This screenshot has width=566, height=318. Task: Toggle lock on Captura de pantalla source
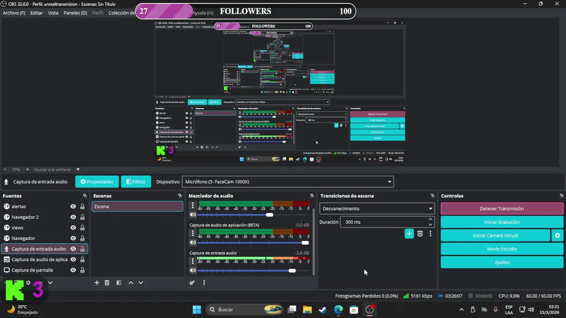82,270
